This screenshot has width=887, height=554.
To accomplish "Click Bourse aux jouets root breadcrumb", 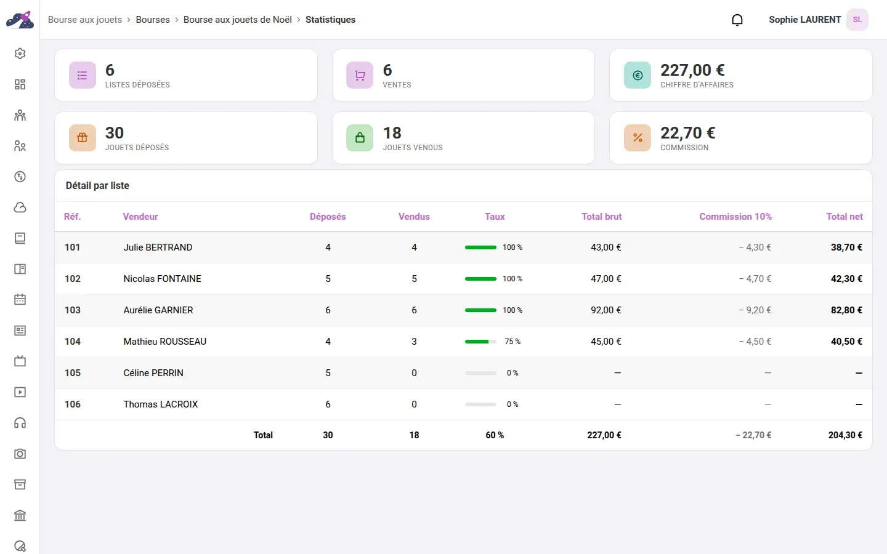I will click(x=85, y=20).
